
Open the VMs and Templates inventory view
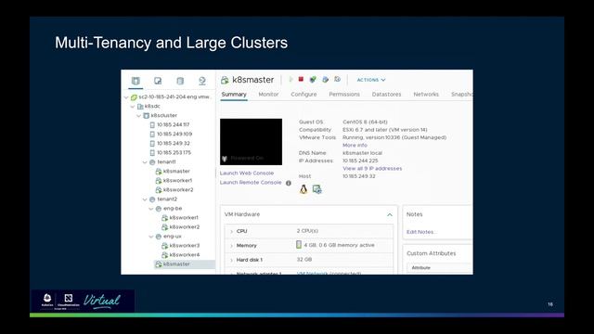pyautogui.click(x=158, y=81)
